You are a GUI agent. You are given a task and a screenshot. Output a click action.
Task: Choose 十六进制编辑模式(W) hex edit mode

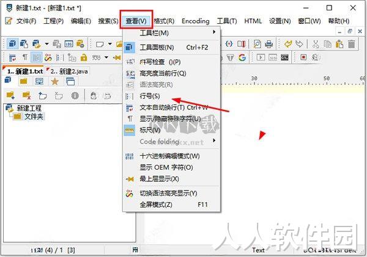tap(171, 156)
